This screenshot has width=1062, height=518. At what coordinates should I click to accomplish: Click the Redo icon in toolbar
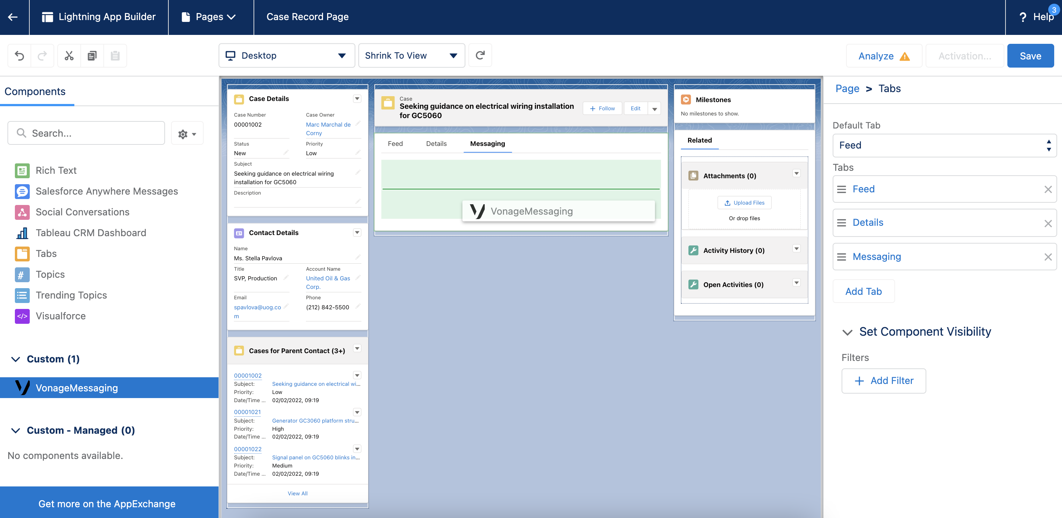[42, 56]
